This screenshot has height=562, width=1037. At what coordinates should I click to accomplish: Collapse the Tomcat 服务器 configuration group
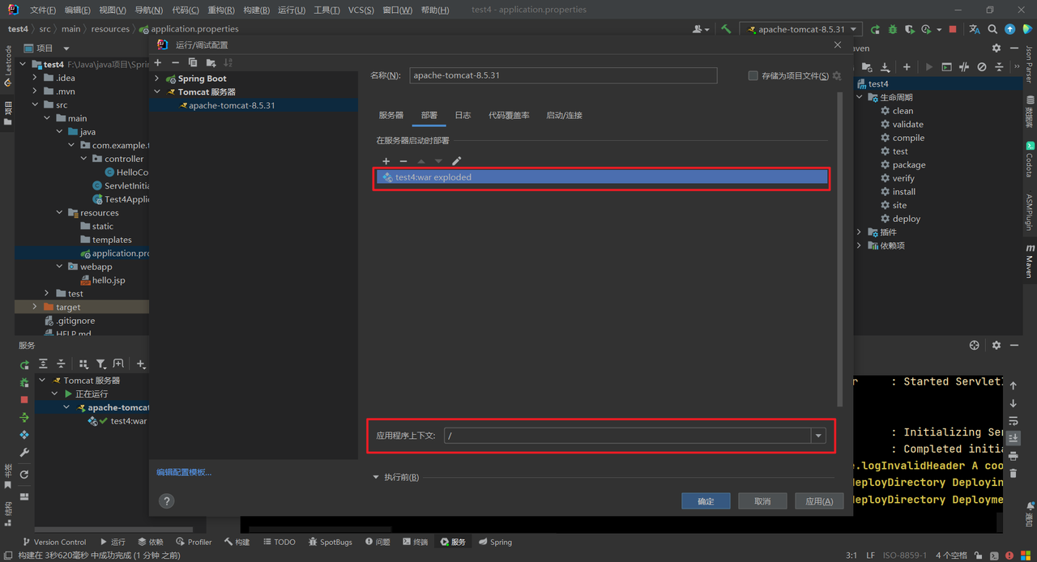pos(158,92)
